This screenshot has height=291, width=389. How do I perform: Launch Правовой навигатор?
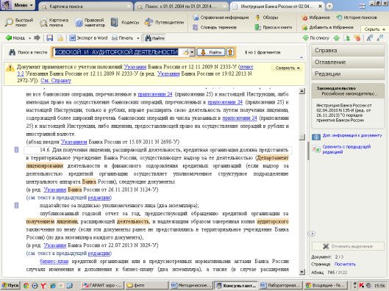[x=90, y=22]
